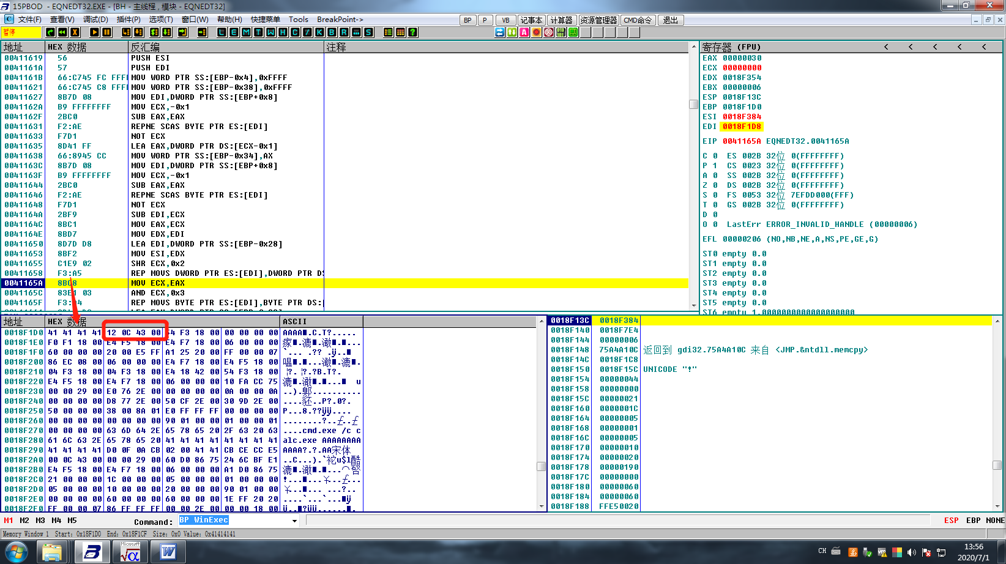Open appearance options grid icon
1006x564 pixels.
point(401,32)
